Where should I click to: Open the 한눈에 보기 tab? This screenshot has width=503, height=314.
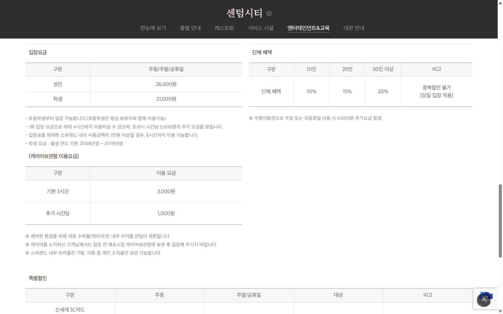[x=153, y=28]
